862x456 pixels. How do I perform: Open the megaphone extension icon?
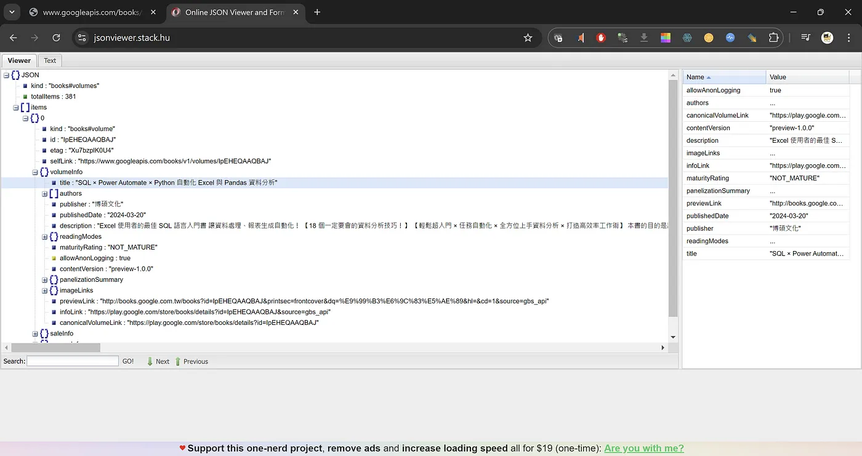click(580, 38)
